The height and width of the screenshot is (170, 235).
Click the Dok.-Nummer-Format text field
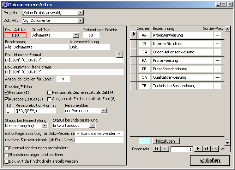(64, 60)
